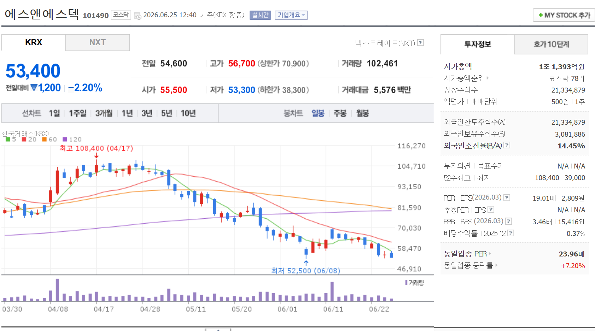Viewport: 595px width, 331px height.
Task: Click the 04/17 date label on the chart axis
Action: click(x=104, y=309)
